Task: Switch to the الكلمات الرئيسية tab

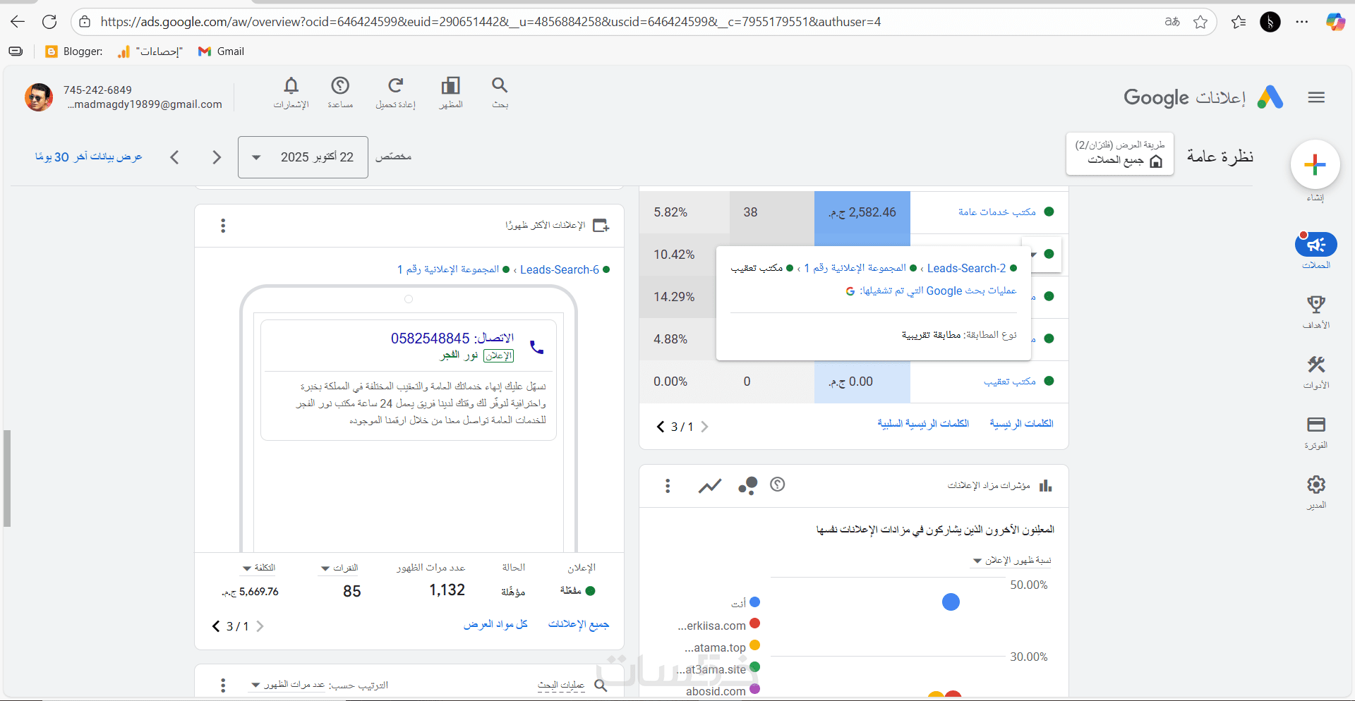Action: tap(1021, 423)
